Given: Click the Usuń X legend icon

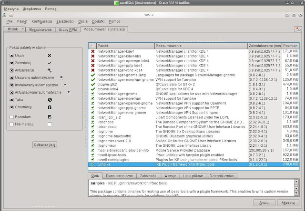Looking at the screenshot, I should (x=50, y=56).
